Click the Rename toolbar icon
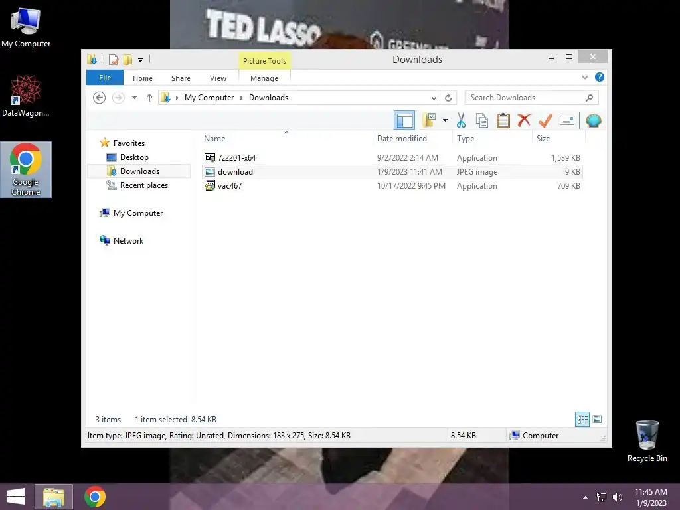 567,120
